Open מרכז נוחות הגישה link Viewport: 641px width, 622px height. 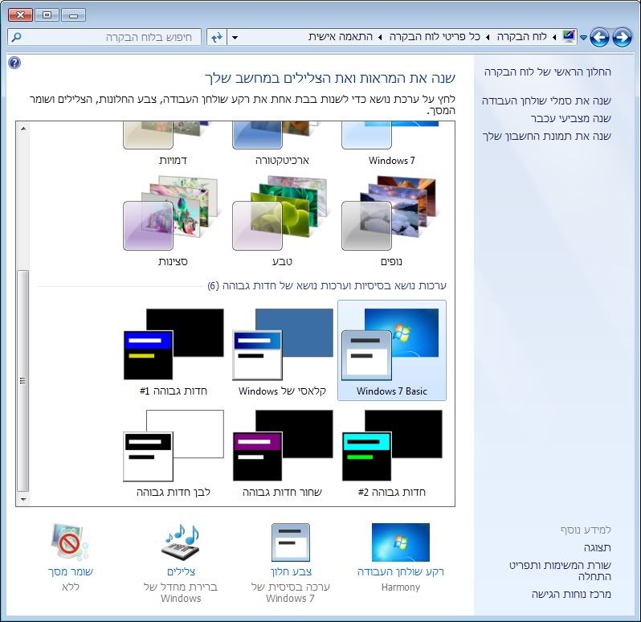571,594
